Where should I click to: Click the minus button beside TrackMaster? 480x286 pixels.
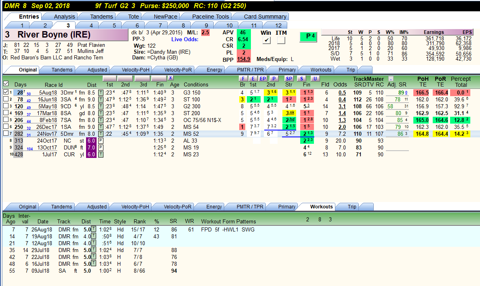pos(391,79)
